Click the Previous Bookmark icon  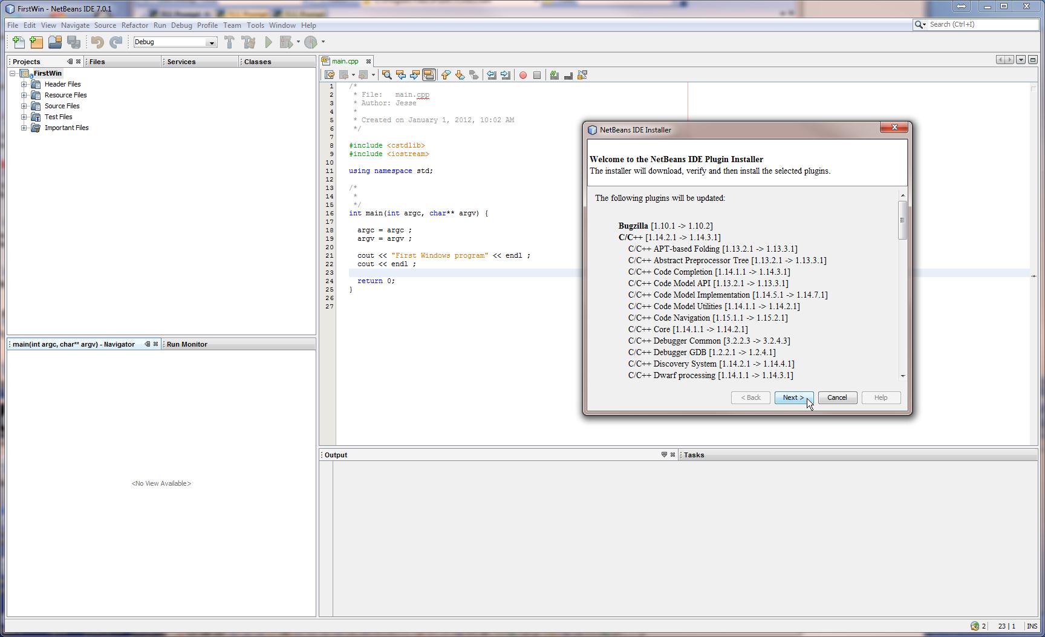[x=446, y=75]
